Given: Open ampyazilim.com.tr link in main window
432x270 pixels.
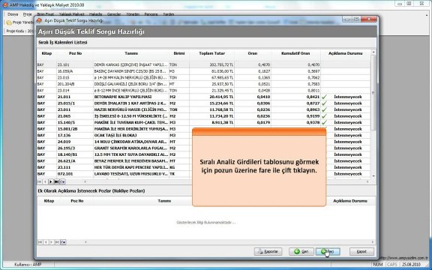Looking at the screenshot, I should 403,258.
